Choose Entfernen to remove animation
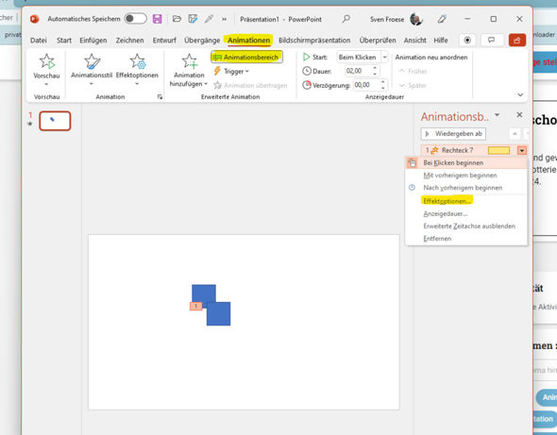The height and width of the screenshot is (435, 557). 466,239
